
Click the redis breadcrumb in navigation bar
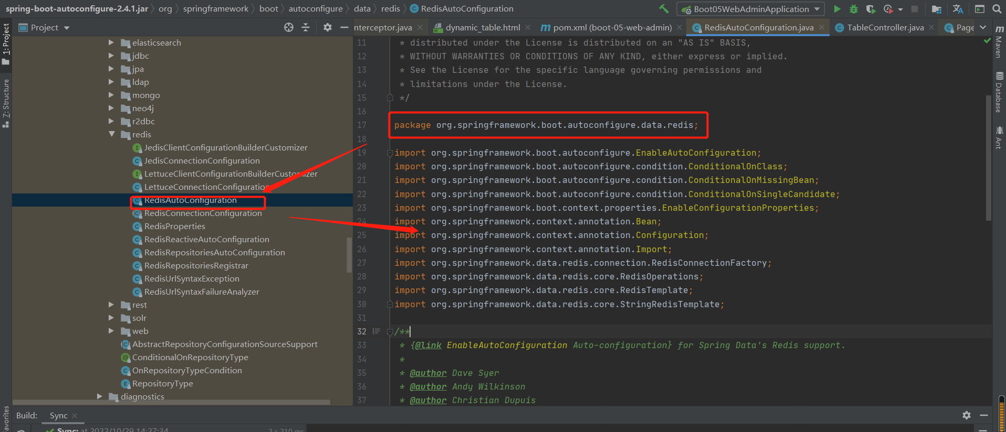(x=390, y=8)
